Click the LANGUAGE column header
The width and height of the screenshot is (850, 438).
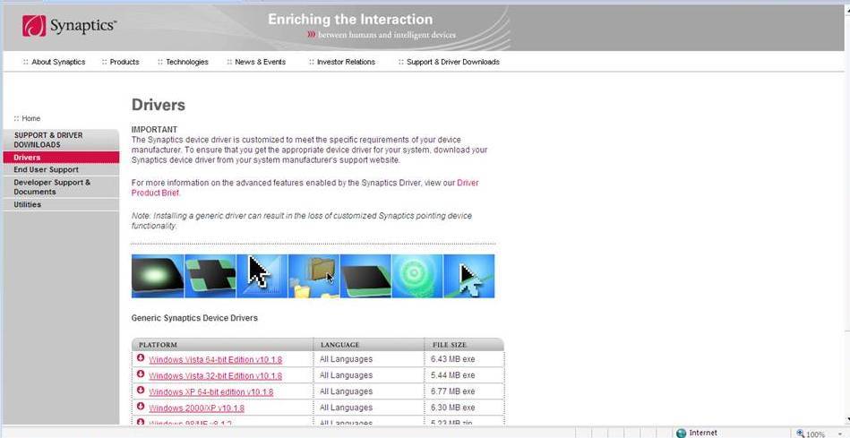(x=339, y=345)
